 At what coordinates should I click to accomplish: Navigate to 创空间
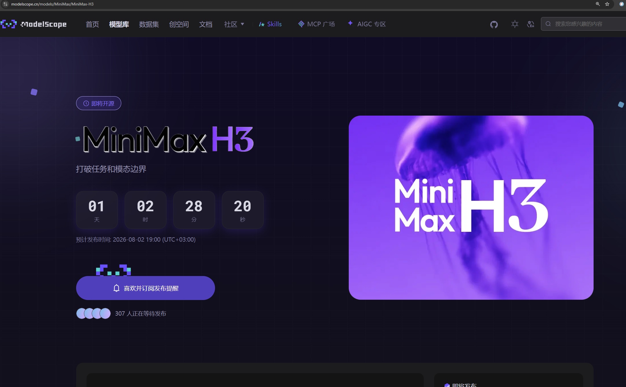point(179,24)
